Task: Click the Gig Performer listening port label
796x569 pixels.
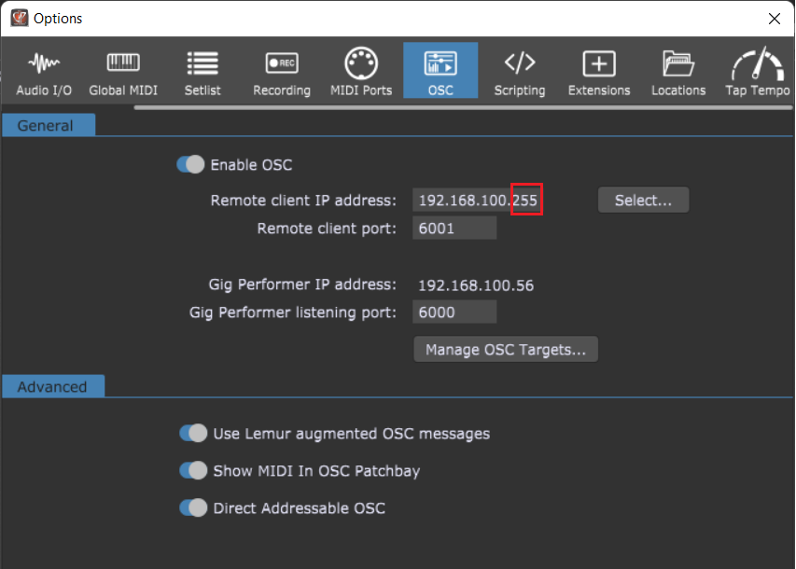Action: [292, 312]
